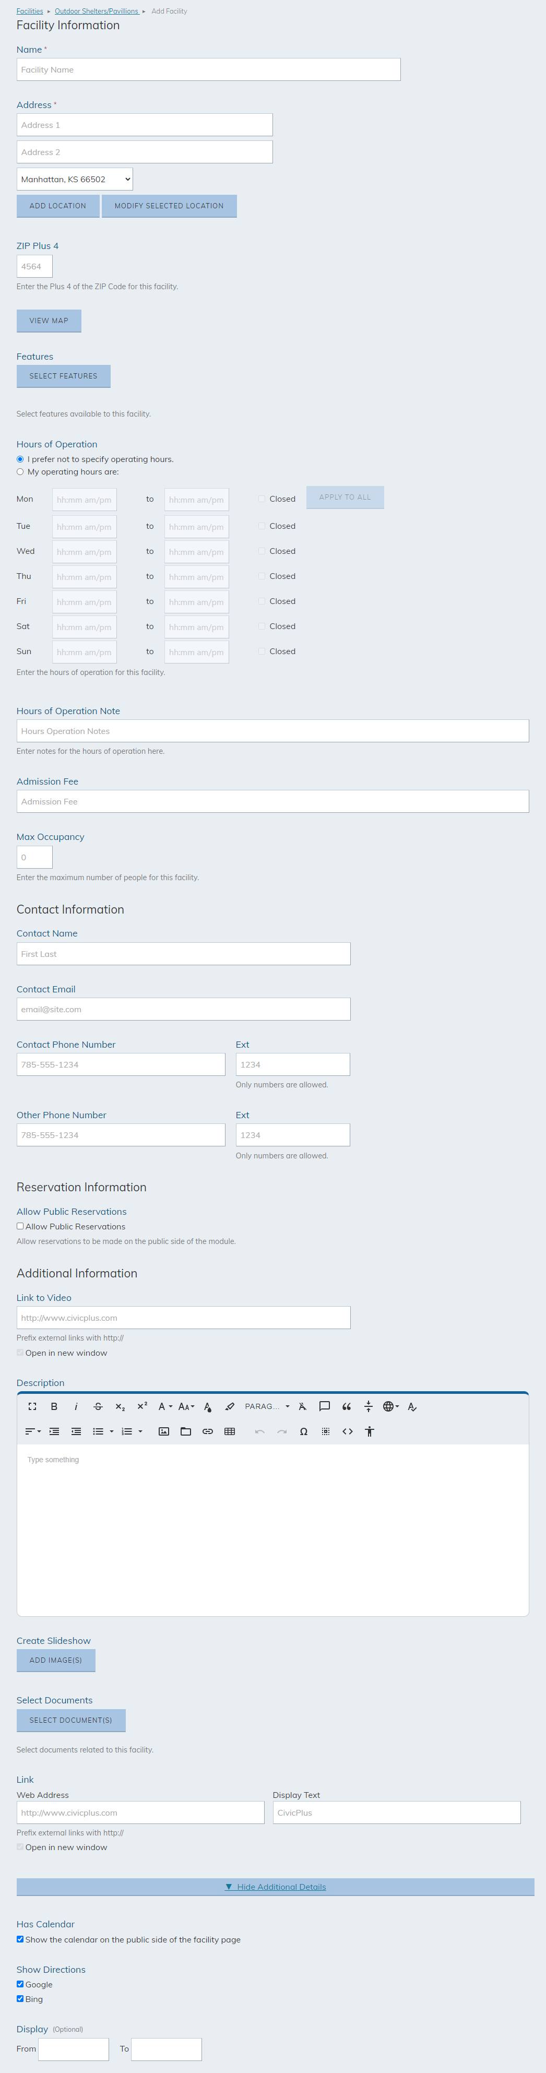Viewport: 546px width, 2073px height.
Task: Click the View Map button
Action: 49,321
